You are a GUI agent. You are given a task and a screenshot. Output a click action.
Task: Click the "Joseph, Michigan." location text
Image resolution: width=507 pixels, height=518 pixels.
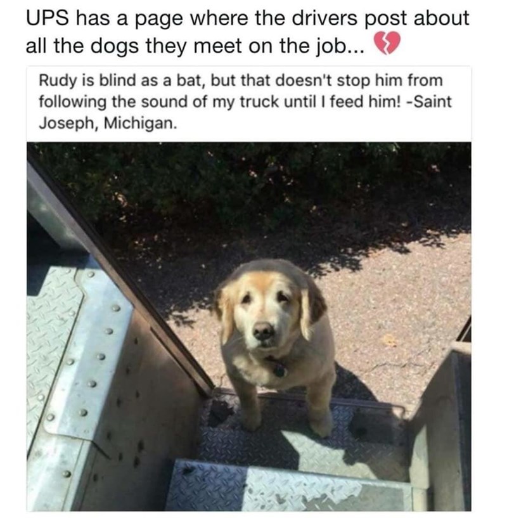pyautogui.click(x=108, y=124)
